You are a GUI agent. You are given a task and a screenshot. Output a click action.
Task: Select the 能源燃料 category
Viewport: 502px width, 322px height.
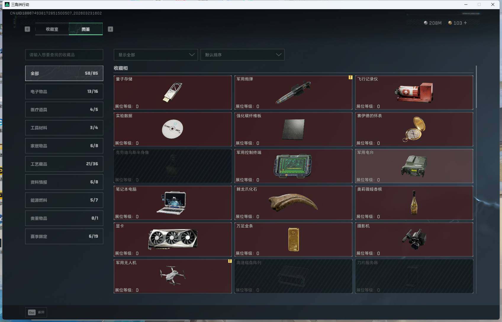(x=64, y=200)
